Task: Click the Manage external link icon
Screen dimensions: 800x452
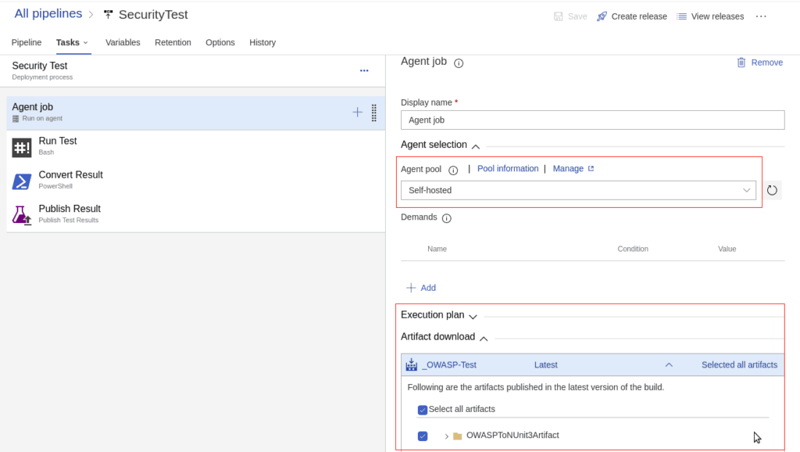Action: click(591, 169)
